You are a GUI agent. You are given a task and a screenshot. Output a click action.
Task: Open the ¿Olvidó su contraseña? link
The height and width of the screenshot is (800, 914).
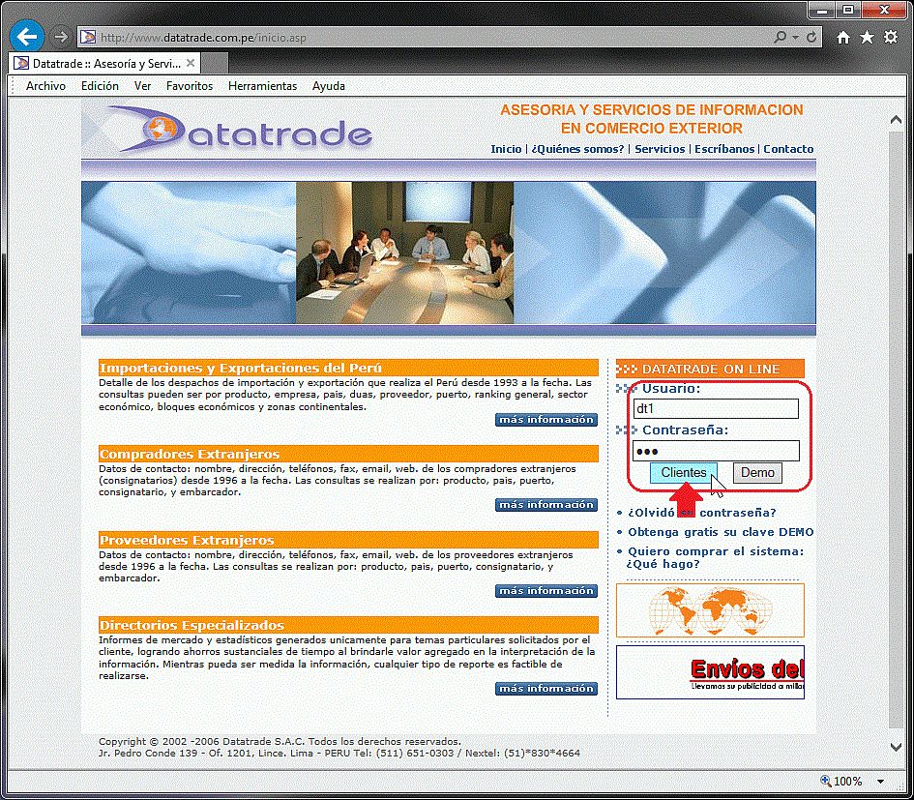click(702, 513)
